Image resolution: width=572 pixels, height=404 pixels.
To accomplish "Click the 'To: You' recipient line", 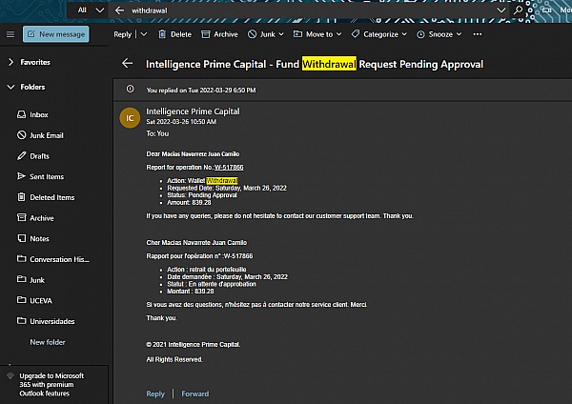I will [157, 133].
